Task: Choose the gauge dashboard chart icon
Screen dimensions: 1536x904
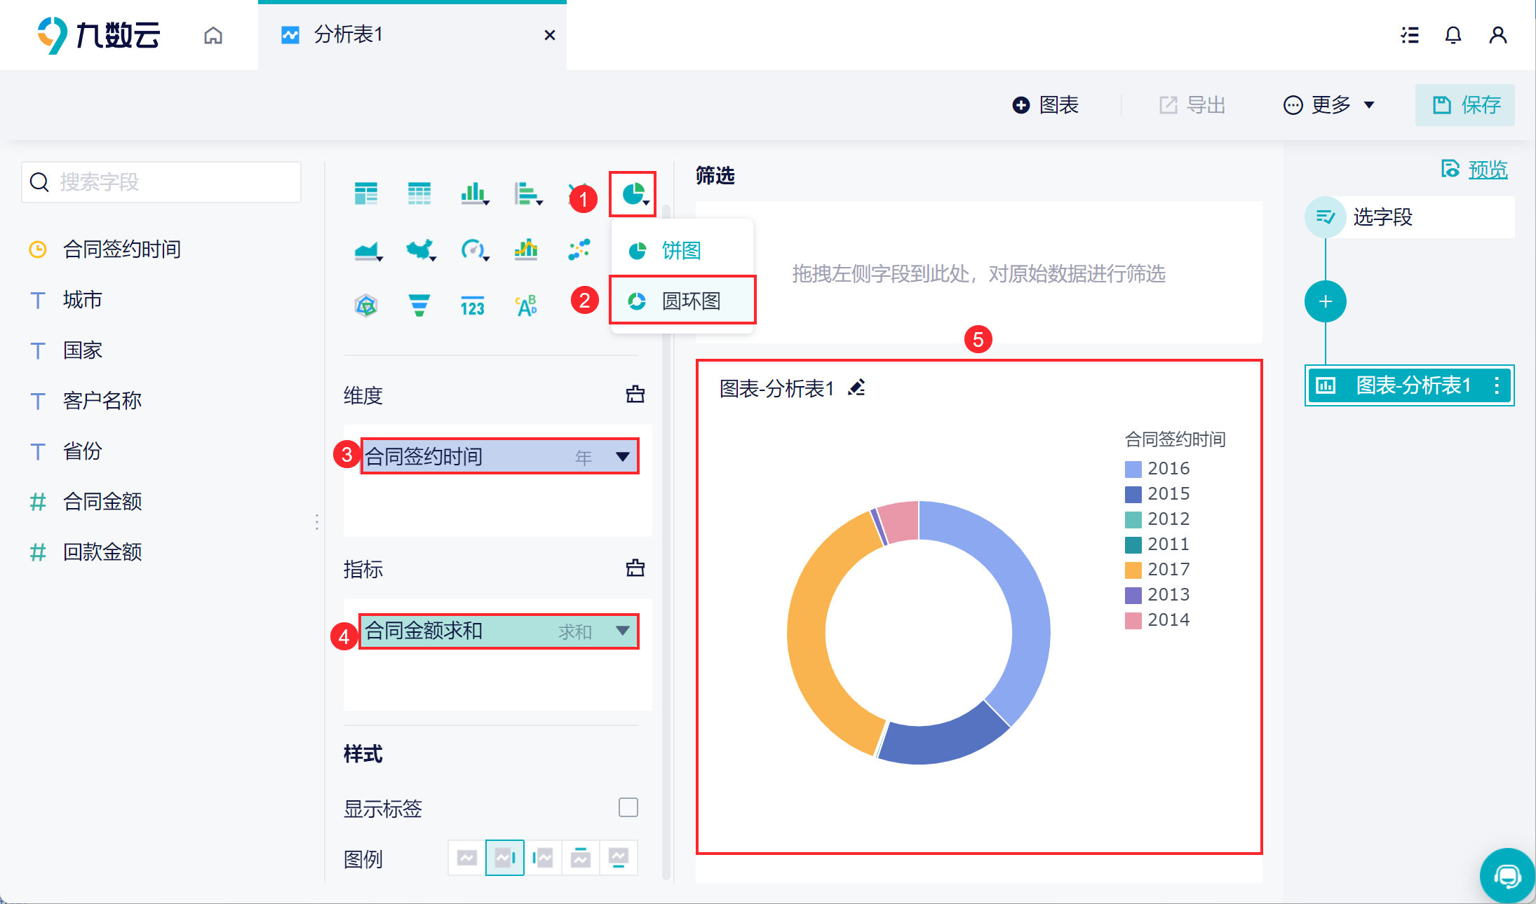Action: (474, 249)
